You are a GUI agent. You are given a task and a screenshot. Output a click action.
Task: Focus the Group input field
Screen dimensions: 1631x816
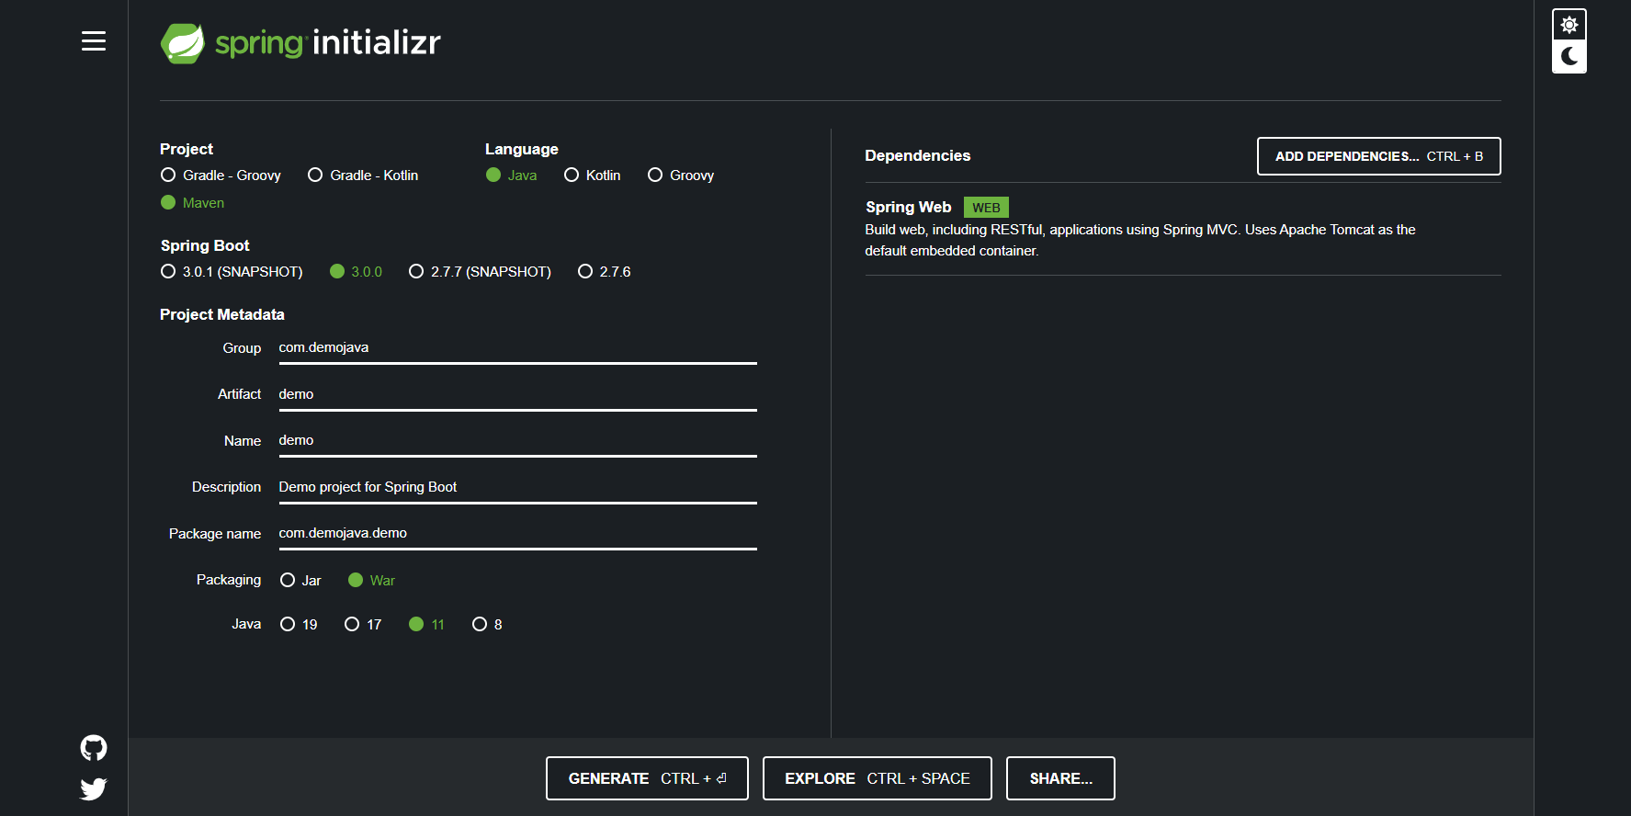517,348
